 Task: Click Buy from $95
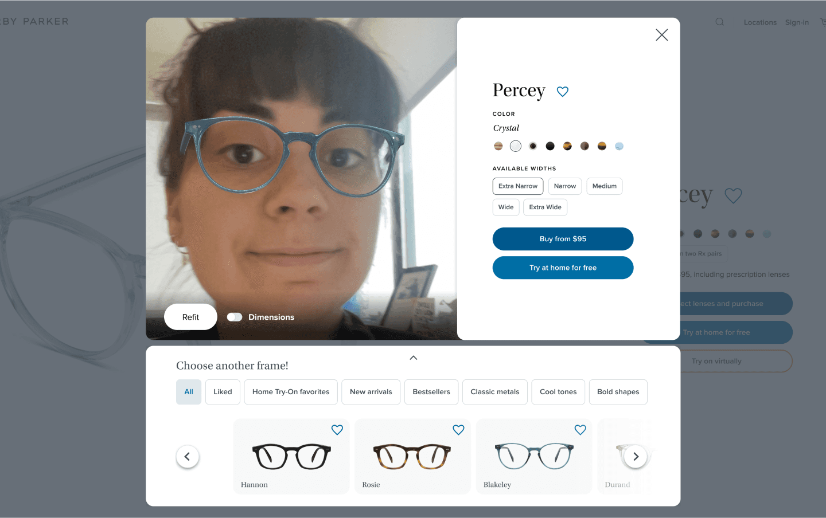pyautogui.click(x=563, y=239)
